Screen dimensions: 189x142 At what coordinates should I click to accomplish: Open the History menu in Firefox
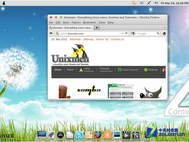[x=76, y=23]
